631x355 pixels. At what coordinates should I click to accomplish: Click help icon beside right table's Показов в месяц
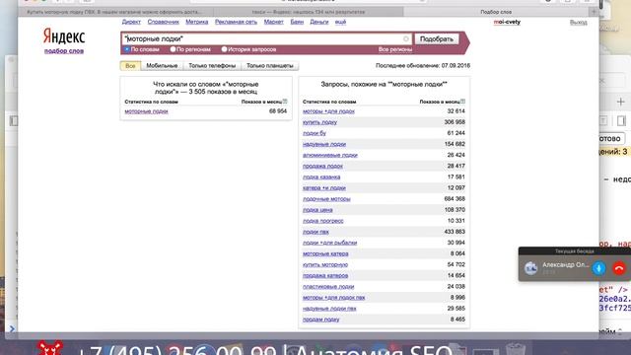(462, 102)
